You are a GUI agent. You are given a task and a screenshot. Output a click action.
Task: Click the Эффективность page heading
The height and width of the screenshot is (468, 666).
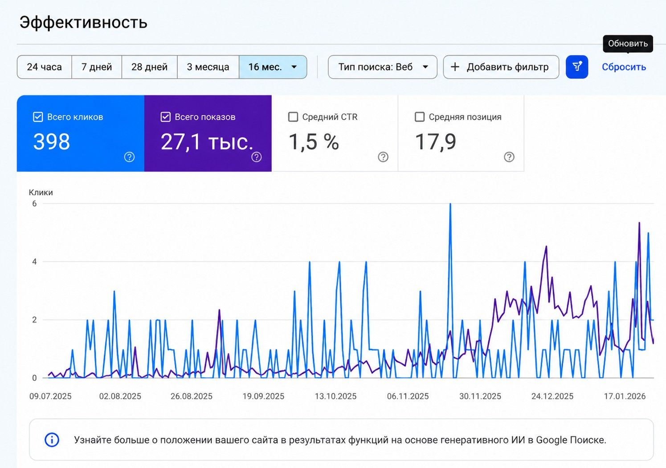[83, 22]
